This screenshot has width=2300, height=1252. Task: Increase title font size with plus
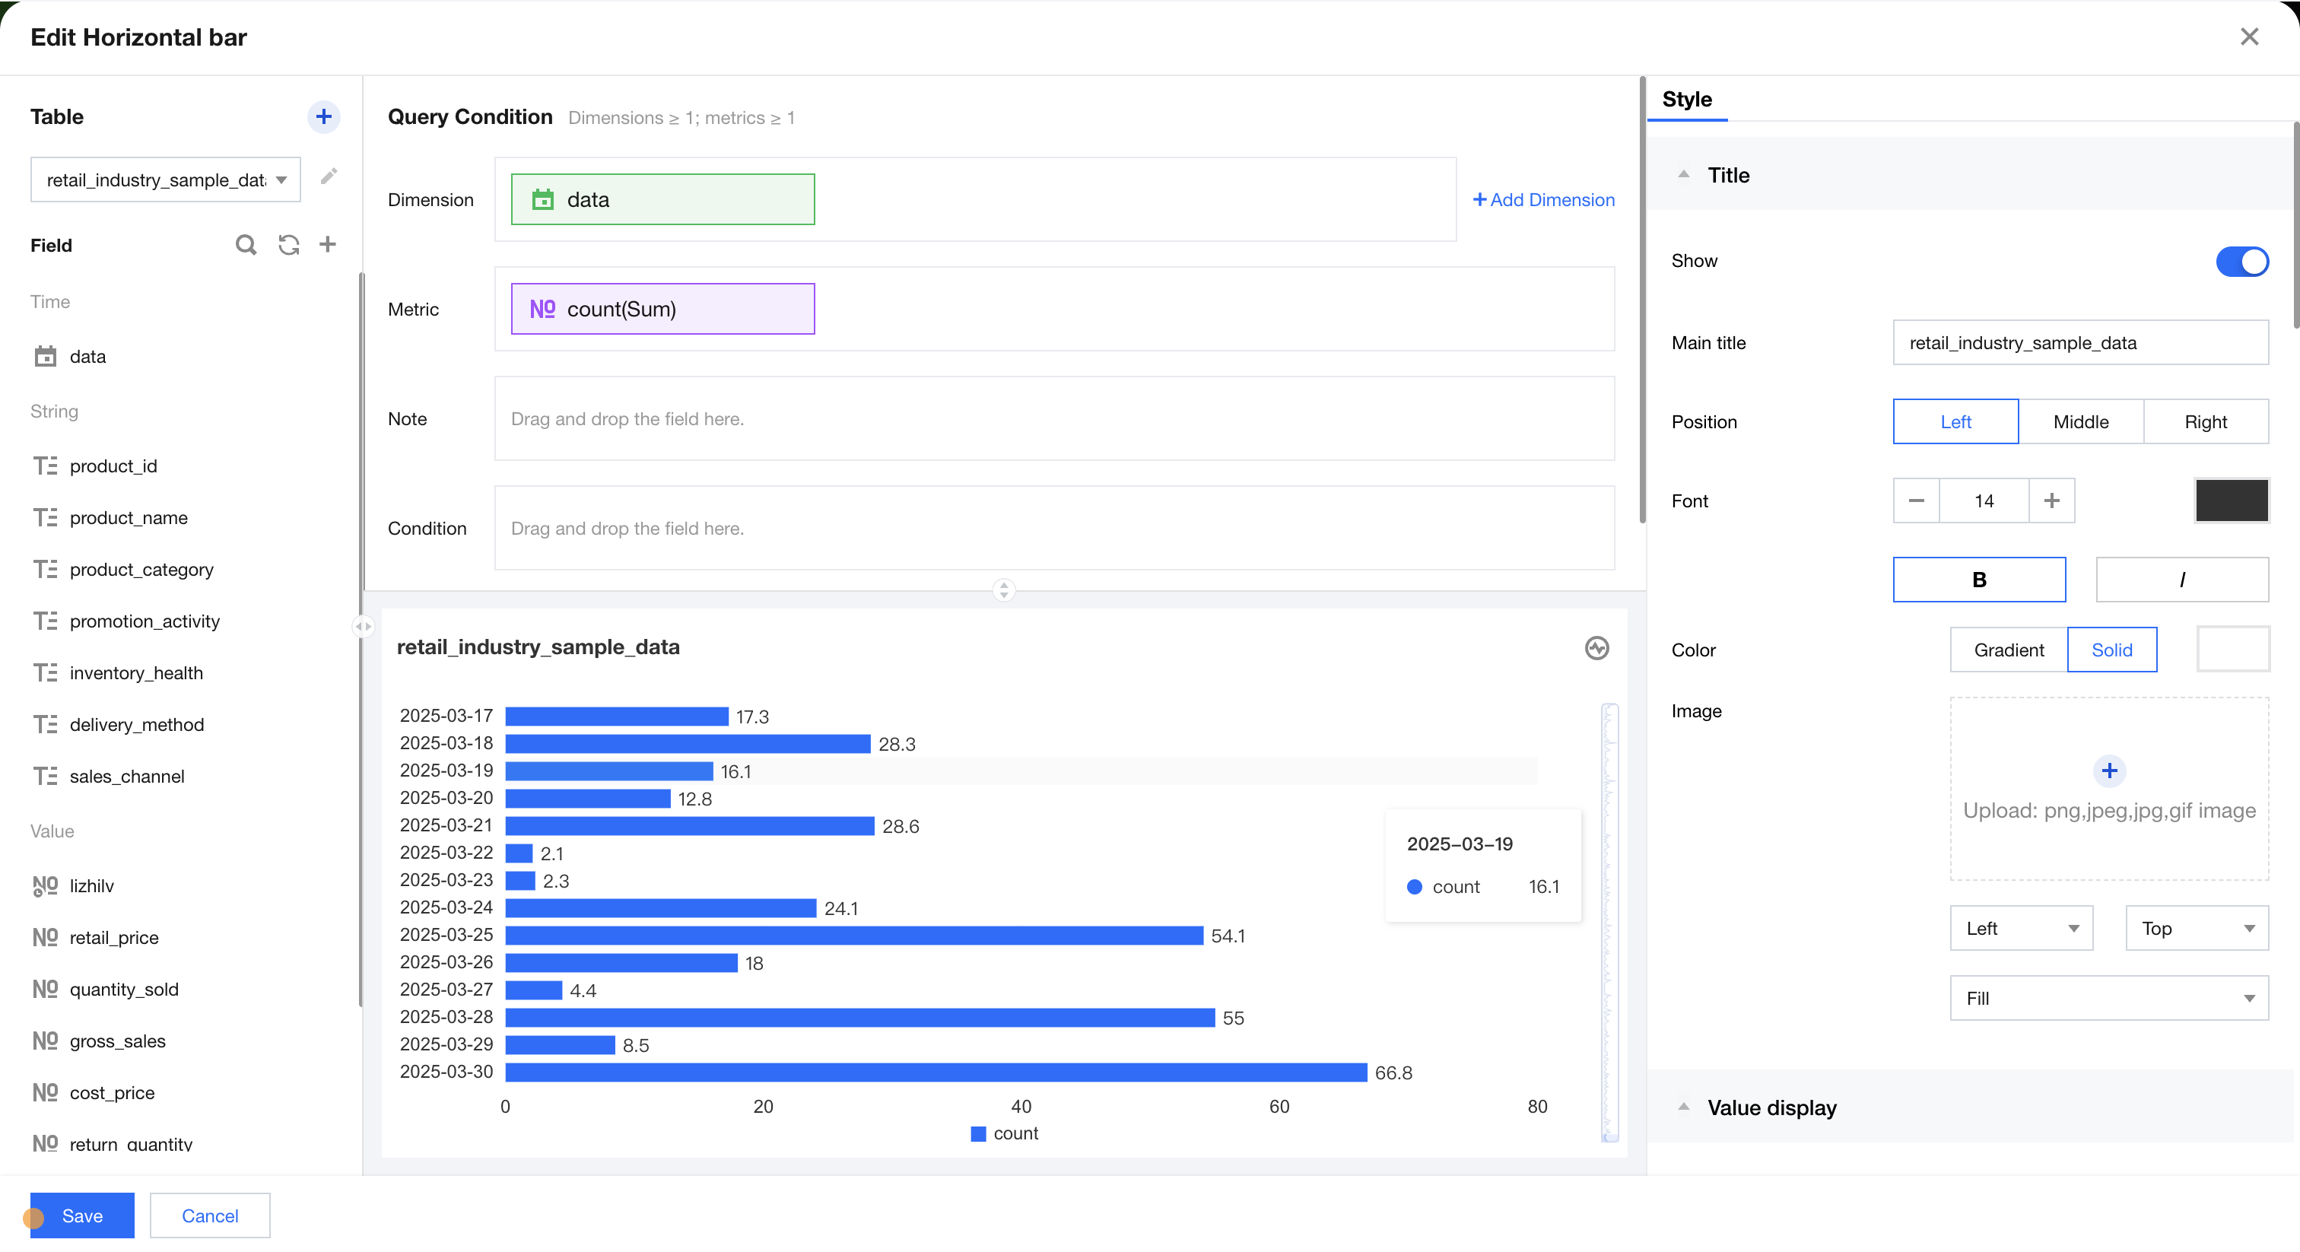tap(2051, 500)
